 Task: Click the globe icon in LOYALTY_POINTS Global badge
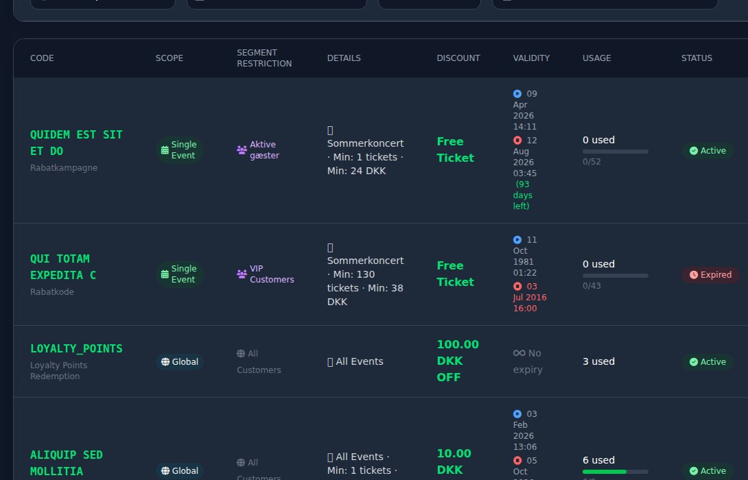click(165, 362)
